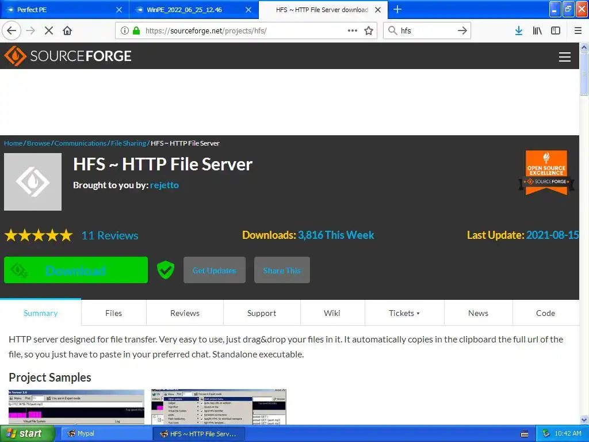Click the search box containing hfs
Viewport: 589px width, 442px height.
click(x=427, y=31)
